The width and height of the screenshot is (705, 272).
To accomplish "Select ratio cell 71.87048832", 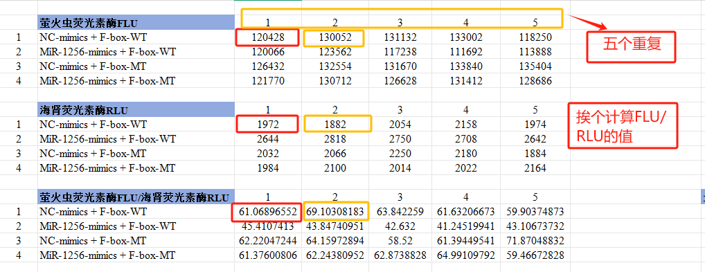I will [x=535, y=241].
